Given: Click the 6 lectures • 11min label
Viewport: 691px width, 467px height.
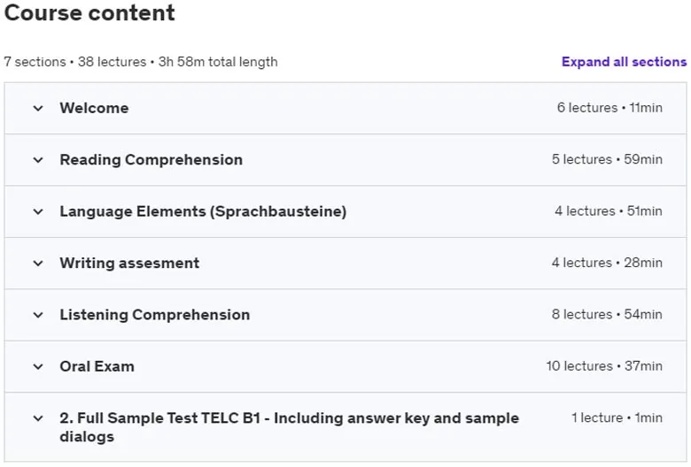Looking at the screenshot, I should coord(609,108).
